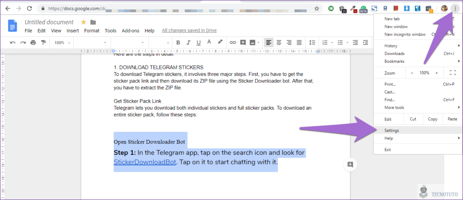Bookmark this page with the star icon

pyautogui.click(x=317, y=8)
